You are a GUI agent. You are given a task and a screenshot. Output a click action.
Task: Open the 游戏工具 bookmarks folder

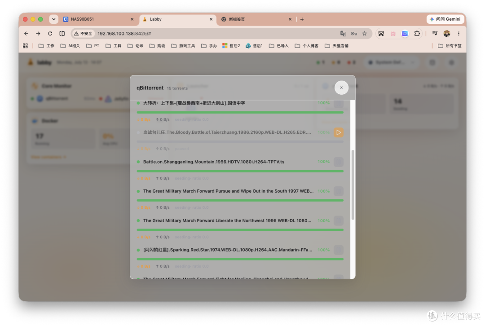point(183,46)
